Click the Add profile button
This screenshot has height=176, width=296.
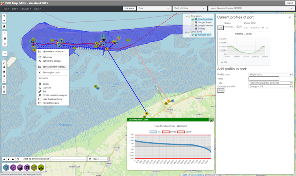click(x=221, y=90)
